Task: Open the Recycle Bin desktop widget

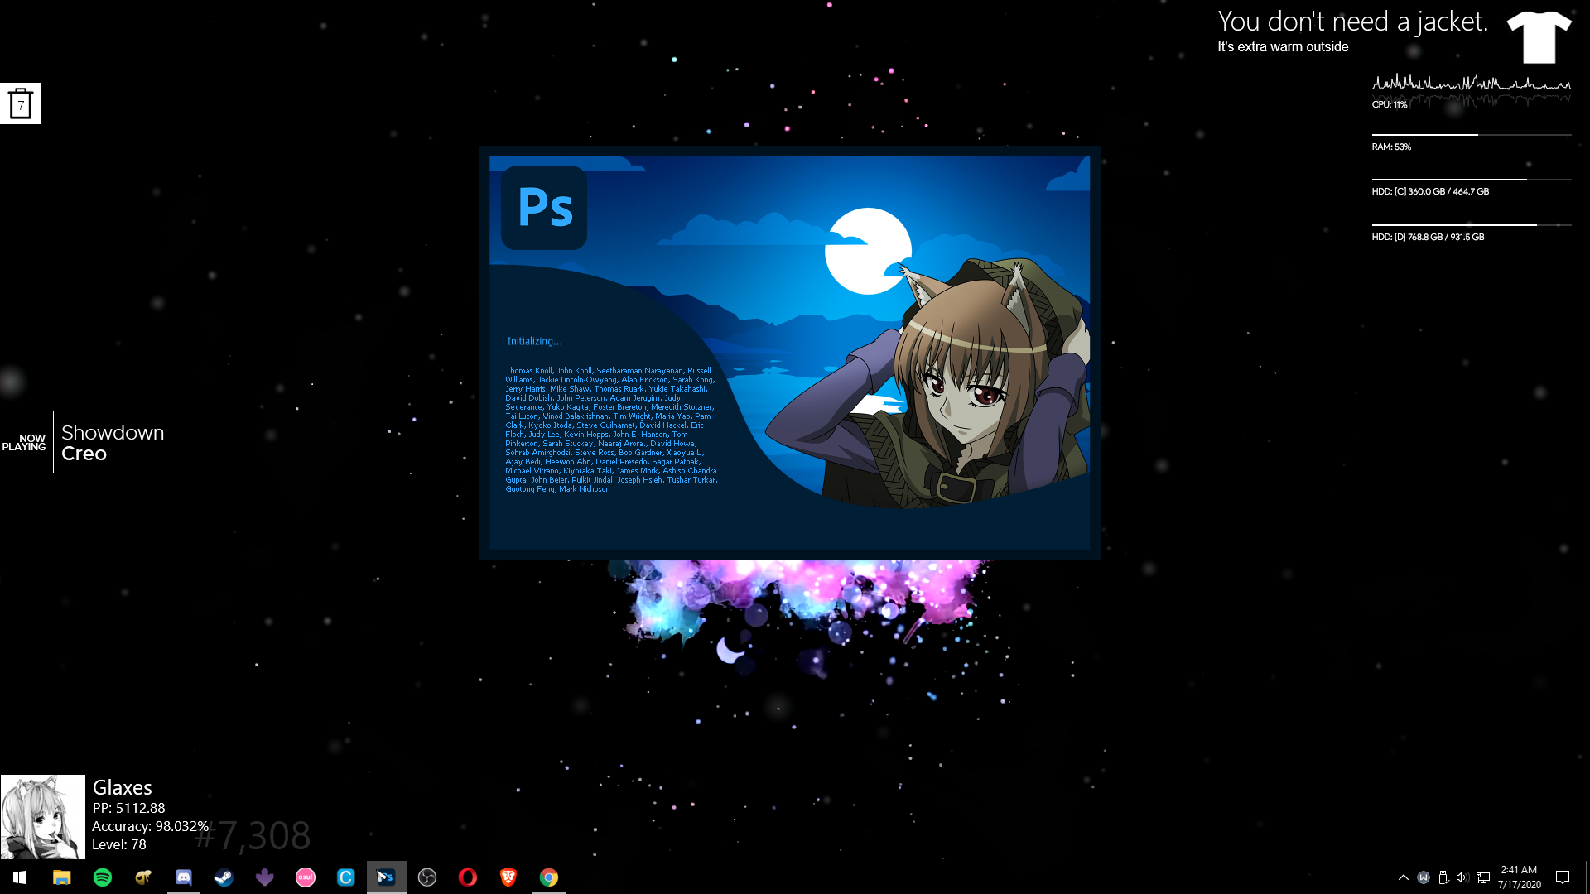Action: click(21, 103)
